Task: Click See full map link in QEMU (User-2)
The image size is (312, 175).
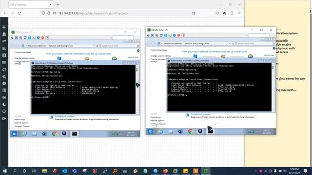Action: (269, 55)
